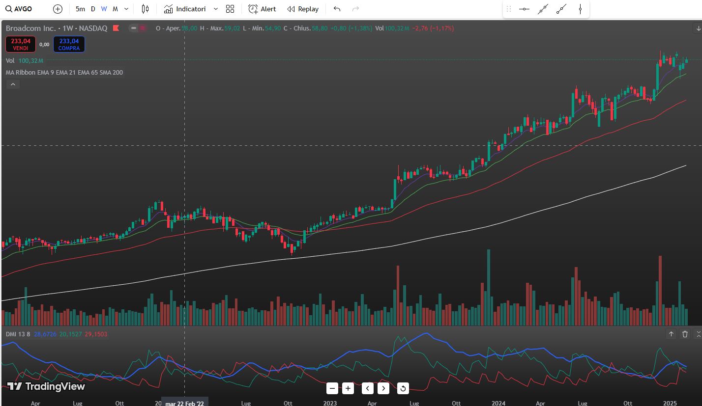Select the horizontal line drawing tool
702x406 pixels.
tap(524, 9)
